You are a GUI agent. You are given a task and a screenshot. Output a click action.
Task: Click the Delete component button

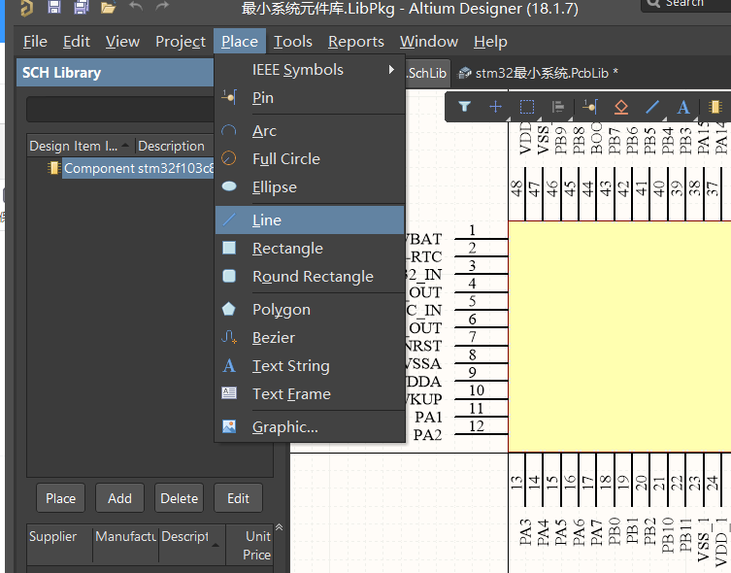(x=179, y=498)
